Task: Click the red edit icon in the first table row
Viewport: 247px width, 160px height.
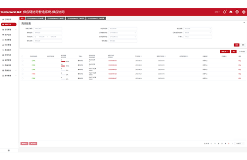Action: click(239, 61)
